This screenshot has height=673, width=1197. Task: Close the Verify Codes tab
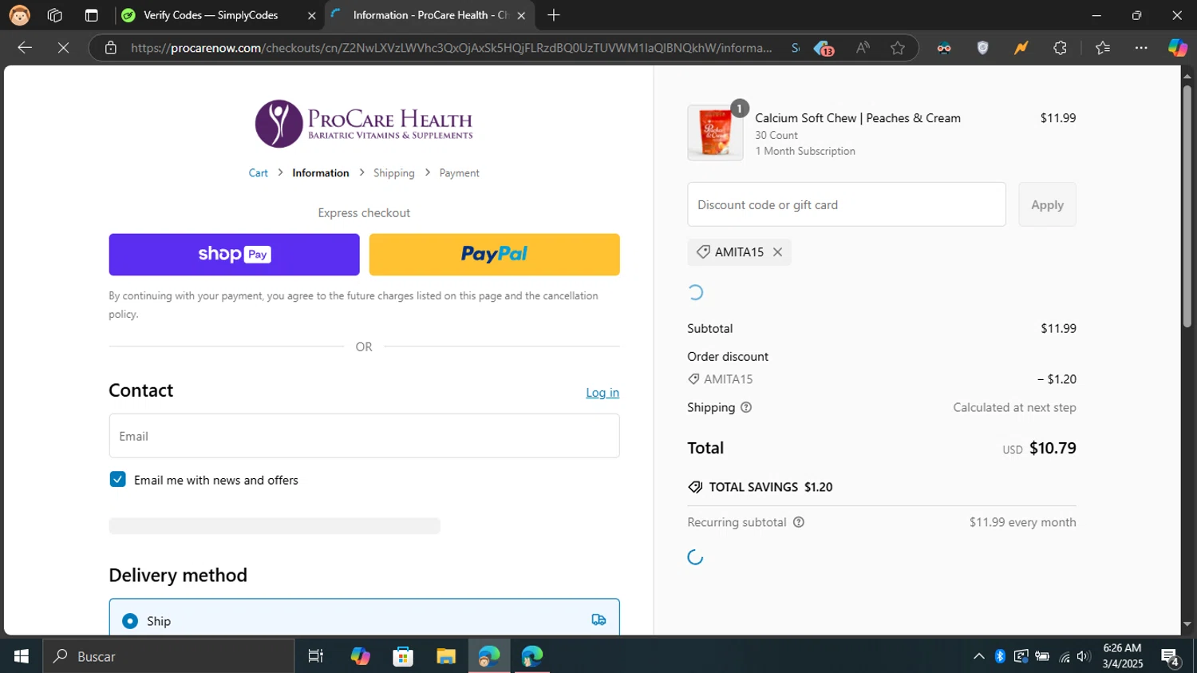coord(311,15)
